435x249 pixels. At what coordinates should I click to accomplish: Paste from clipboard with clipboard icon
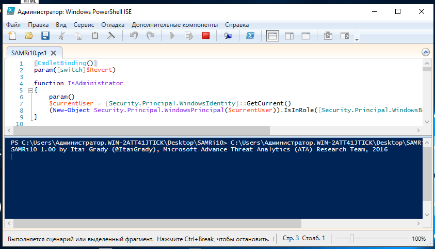click(x=95, y=36)
